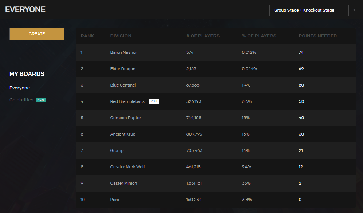Viewport: 363px width, 213px height.
Task: Click the POINTS NEEDED column header
Action: [x=317, y=36]
